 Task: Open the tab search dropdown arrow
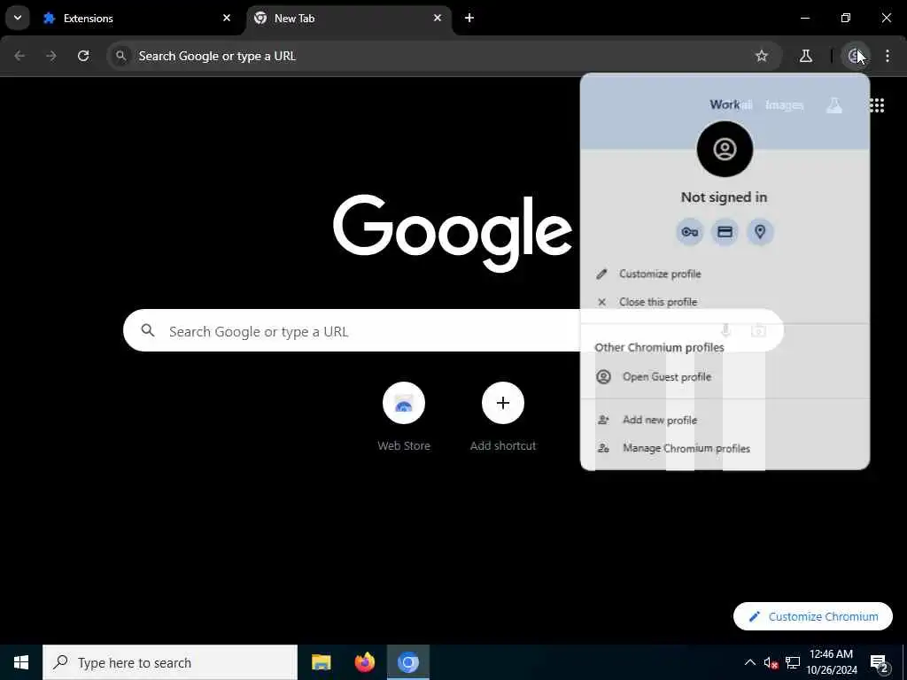pos(18,18)
